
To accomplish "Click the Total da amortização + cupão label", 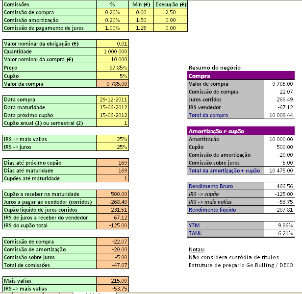I will [226, 171].
